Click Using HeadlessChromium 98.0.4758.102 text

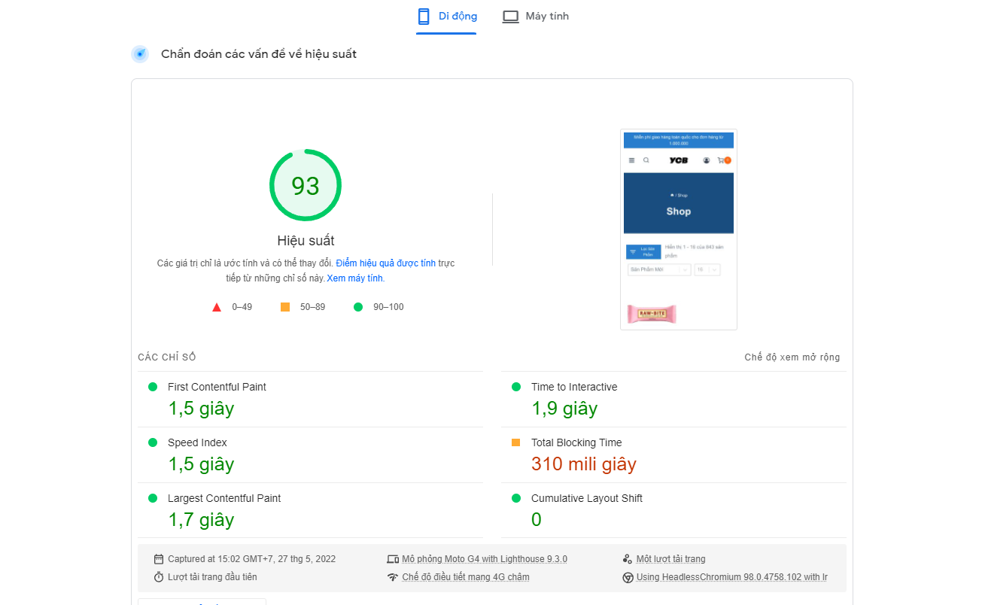pos(732,577)
